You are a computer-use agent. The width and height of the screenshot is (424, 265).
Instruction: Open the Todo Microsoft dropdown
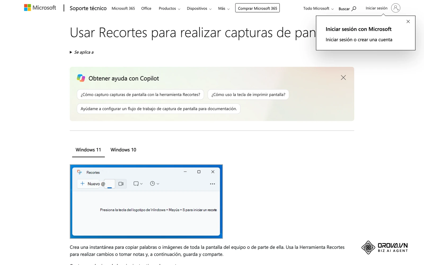(318, 8)
